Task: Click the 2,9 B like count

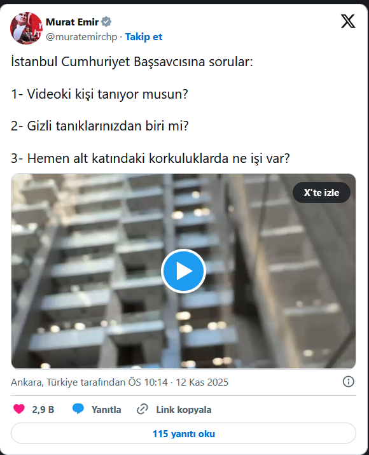Action: 43,409
